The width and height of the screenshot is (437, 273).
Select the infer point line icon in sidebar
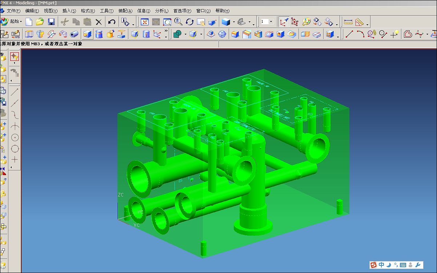tap(15, 92)
